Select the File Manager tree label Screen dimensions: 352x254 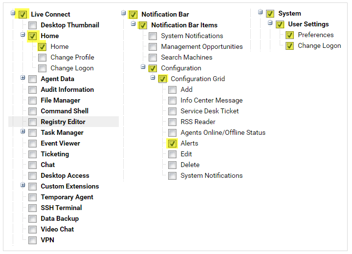61,100
